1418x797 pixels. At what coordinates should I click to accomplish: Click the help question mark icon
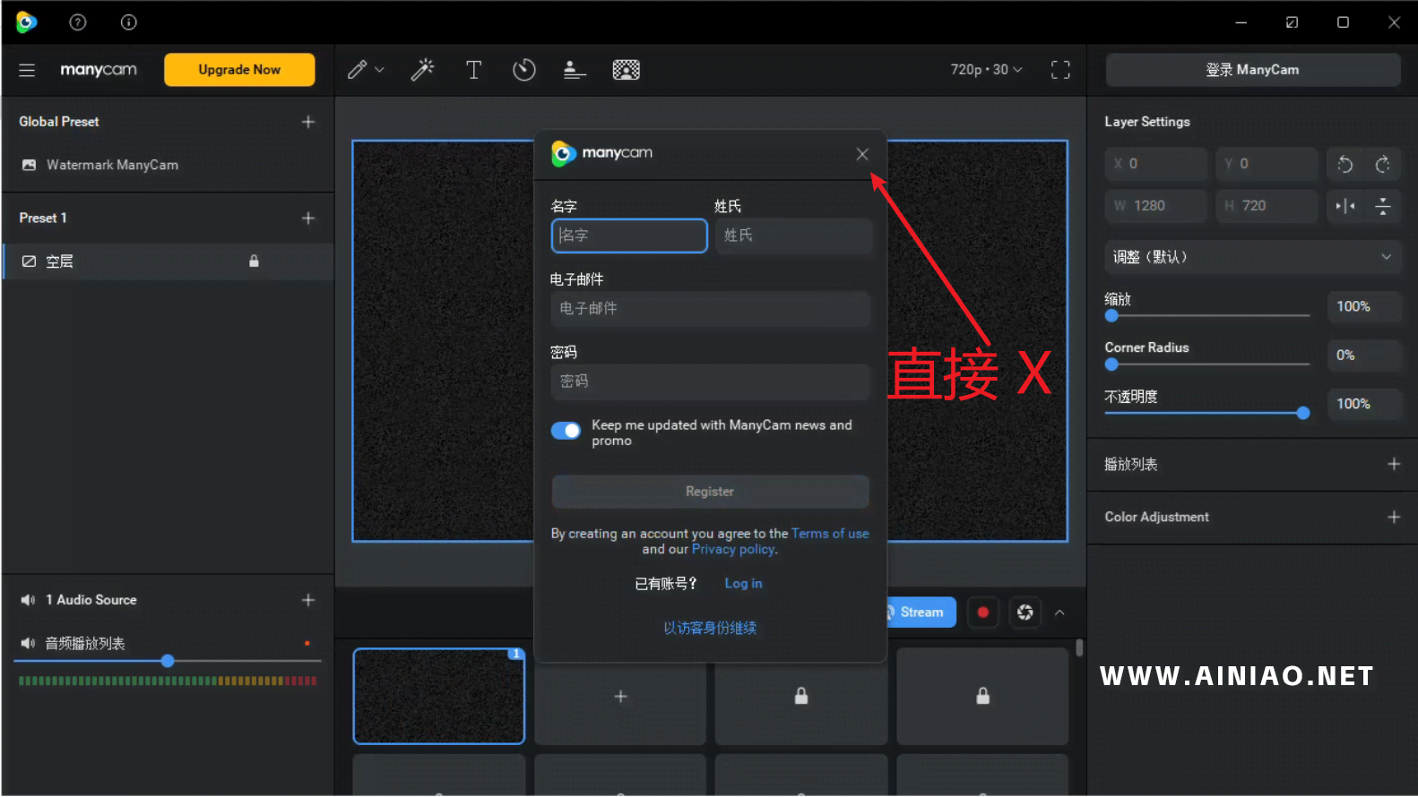[78, 22]
